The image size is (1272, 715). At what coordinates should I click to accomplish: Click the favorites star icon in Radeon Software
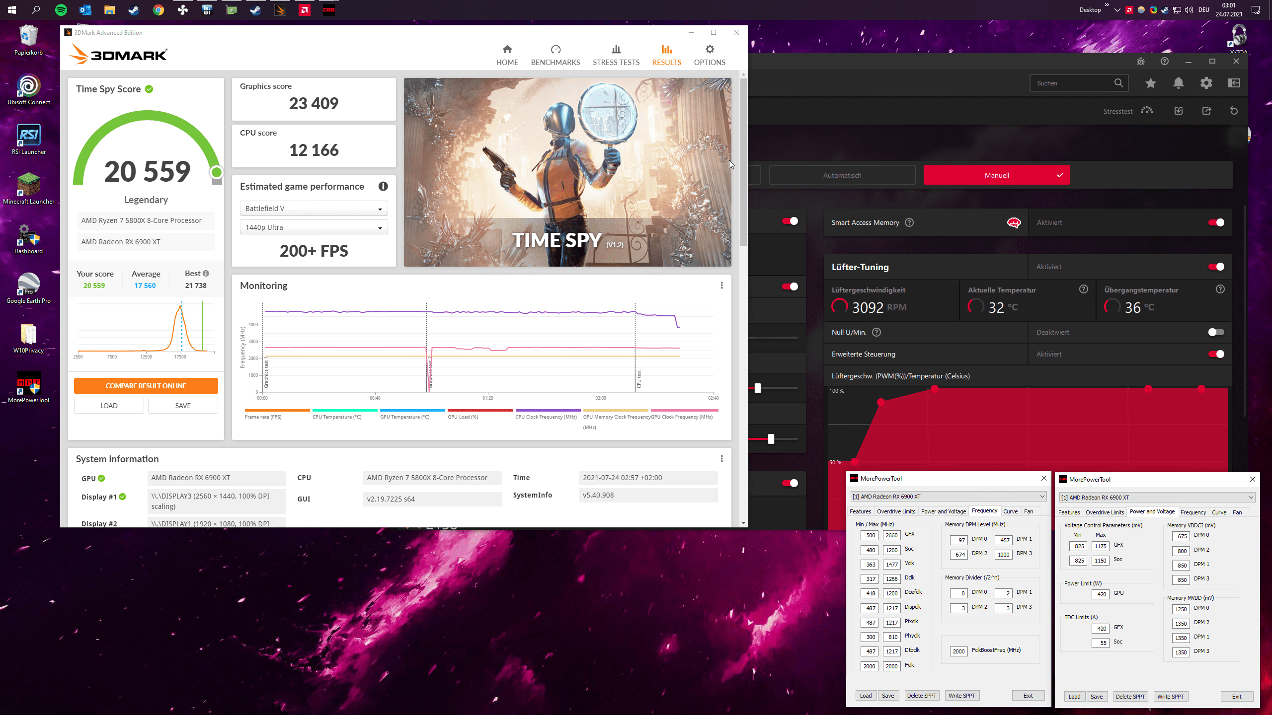1150,83
